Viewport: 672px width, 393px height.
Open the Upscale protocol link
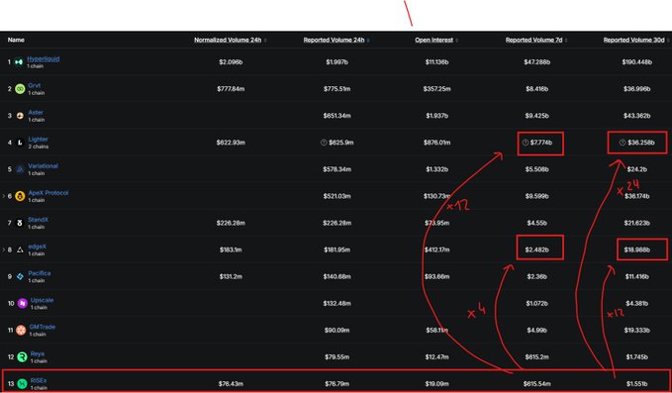point(42,300)
